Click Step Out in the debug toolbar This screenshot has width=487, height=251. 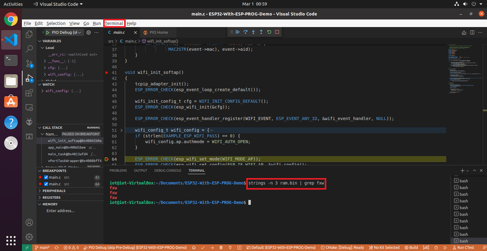(x=261, y=32)
